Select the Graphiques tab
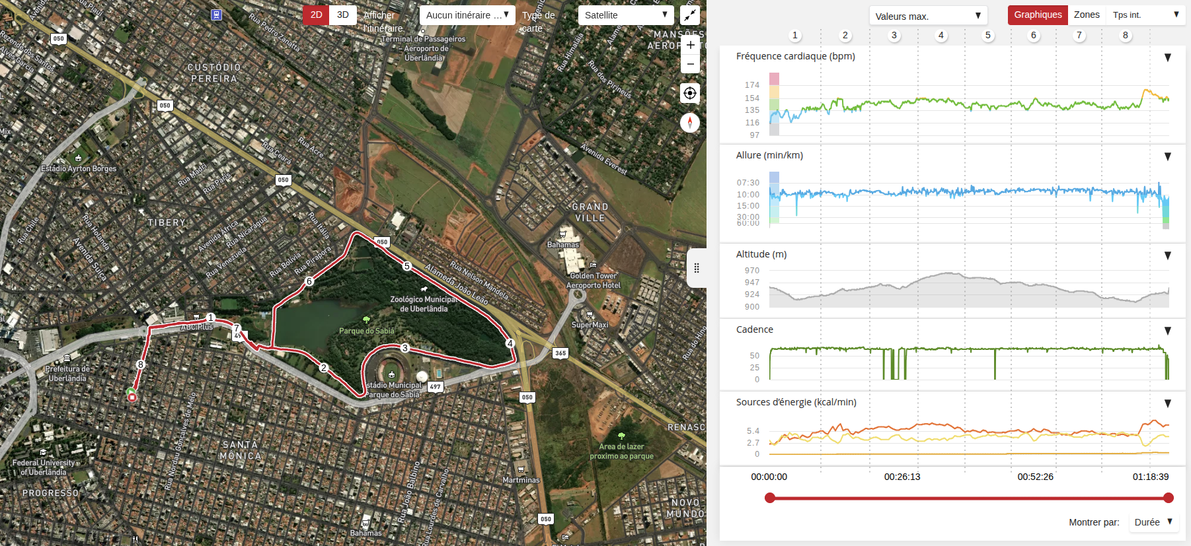The image size is (1191, 546). [x=1038, y=15]
